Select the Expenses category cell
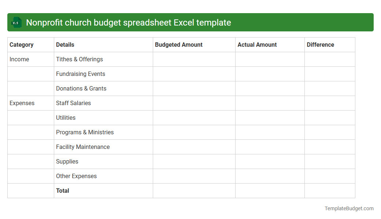Screen dimensions: 381x219 coord(22,103)
